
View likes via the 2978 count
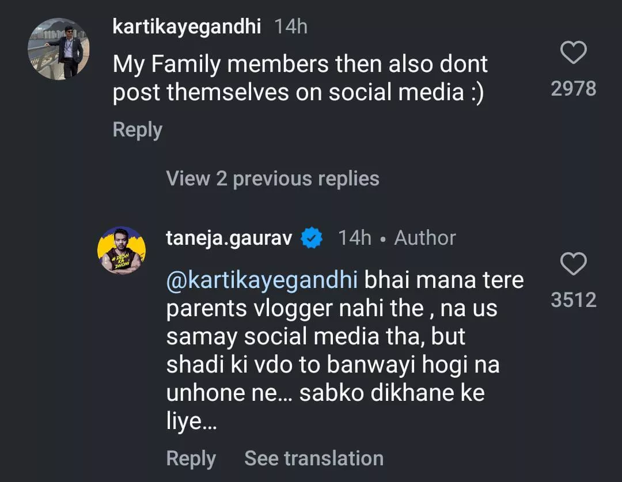[573, 89]
